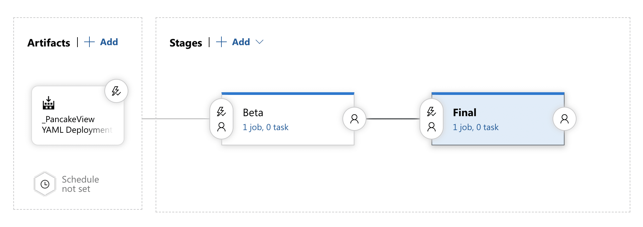This screenshot has height=227, width=643.
Task: Expand the Stages Add dropdown chevron
Action: point(260,42)
